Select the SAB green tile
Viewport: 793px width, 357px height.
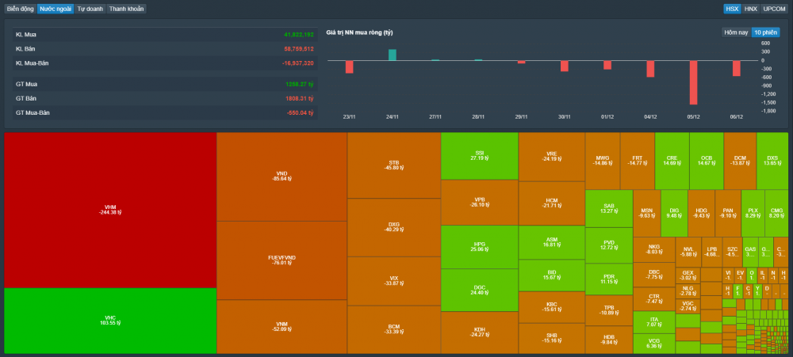click(x=609, y=208)
